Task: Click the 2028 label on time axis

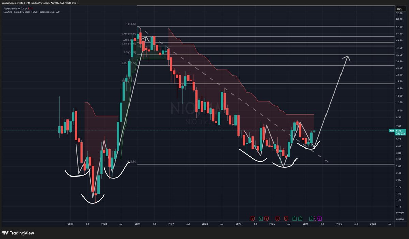Action: (373, 224)
